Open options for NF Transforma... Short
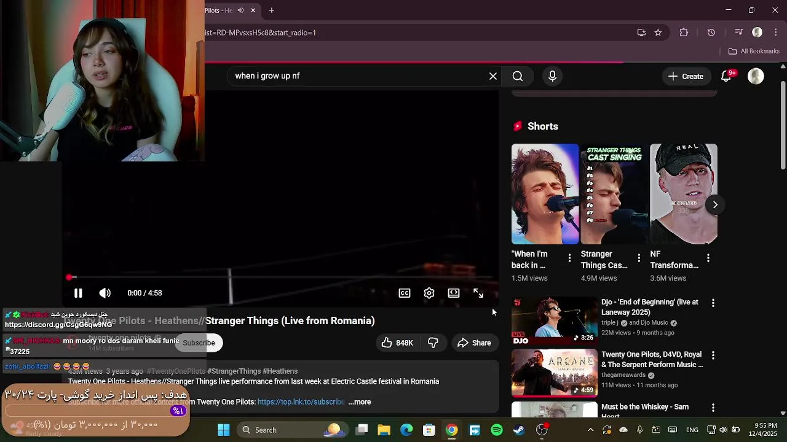The width and height of the screenshot is (787, 442). [708, 258]
